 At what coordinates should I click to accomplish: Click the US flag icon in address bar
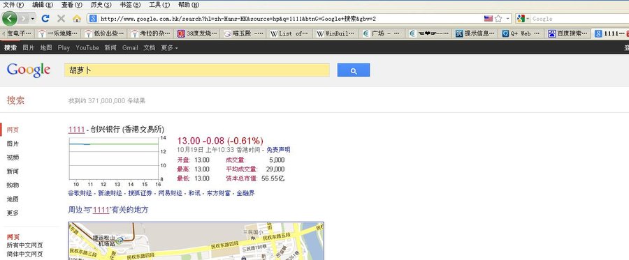tap(489, 18)
